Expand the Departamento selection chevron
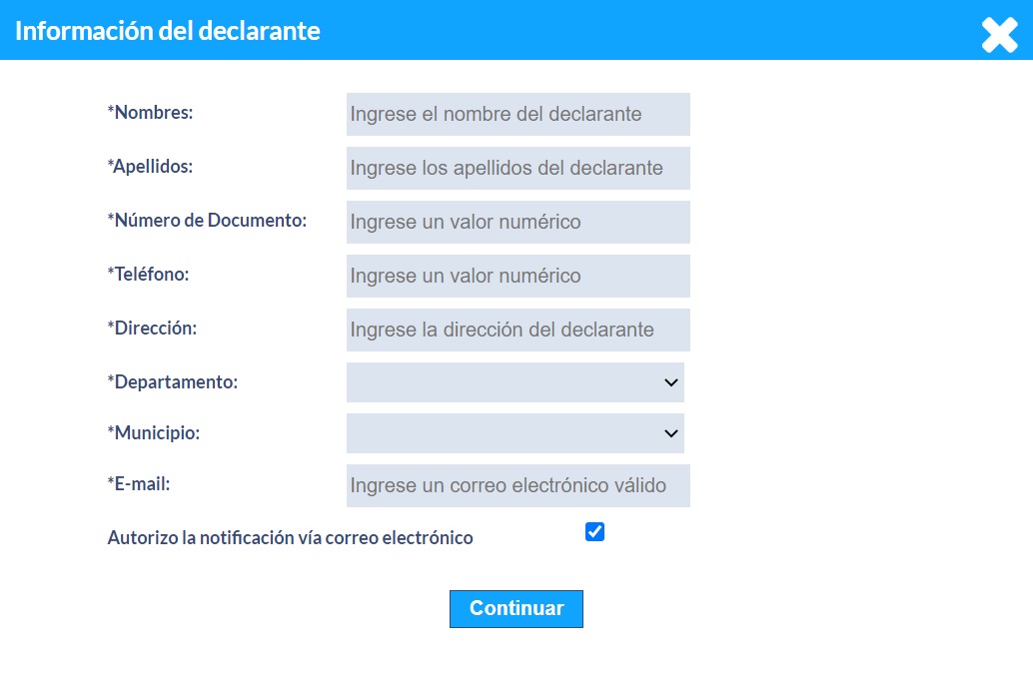Viewport: 1033px width, 677px height. pyautogui.click(x=671, y=382)
